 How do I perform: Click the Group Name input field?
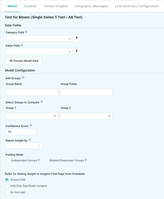(x=32, y=92)
